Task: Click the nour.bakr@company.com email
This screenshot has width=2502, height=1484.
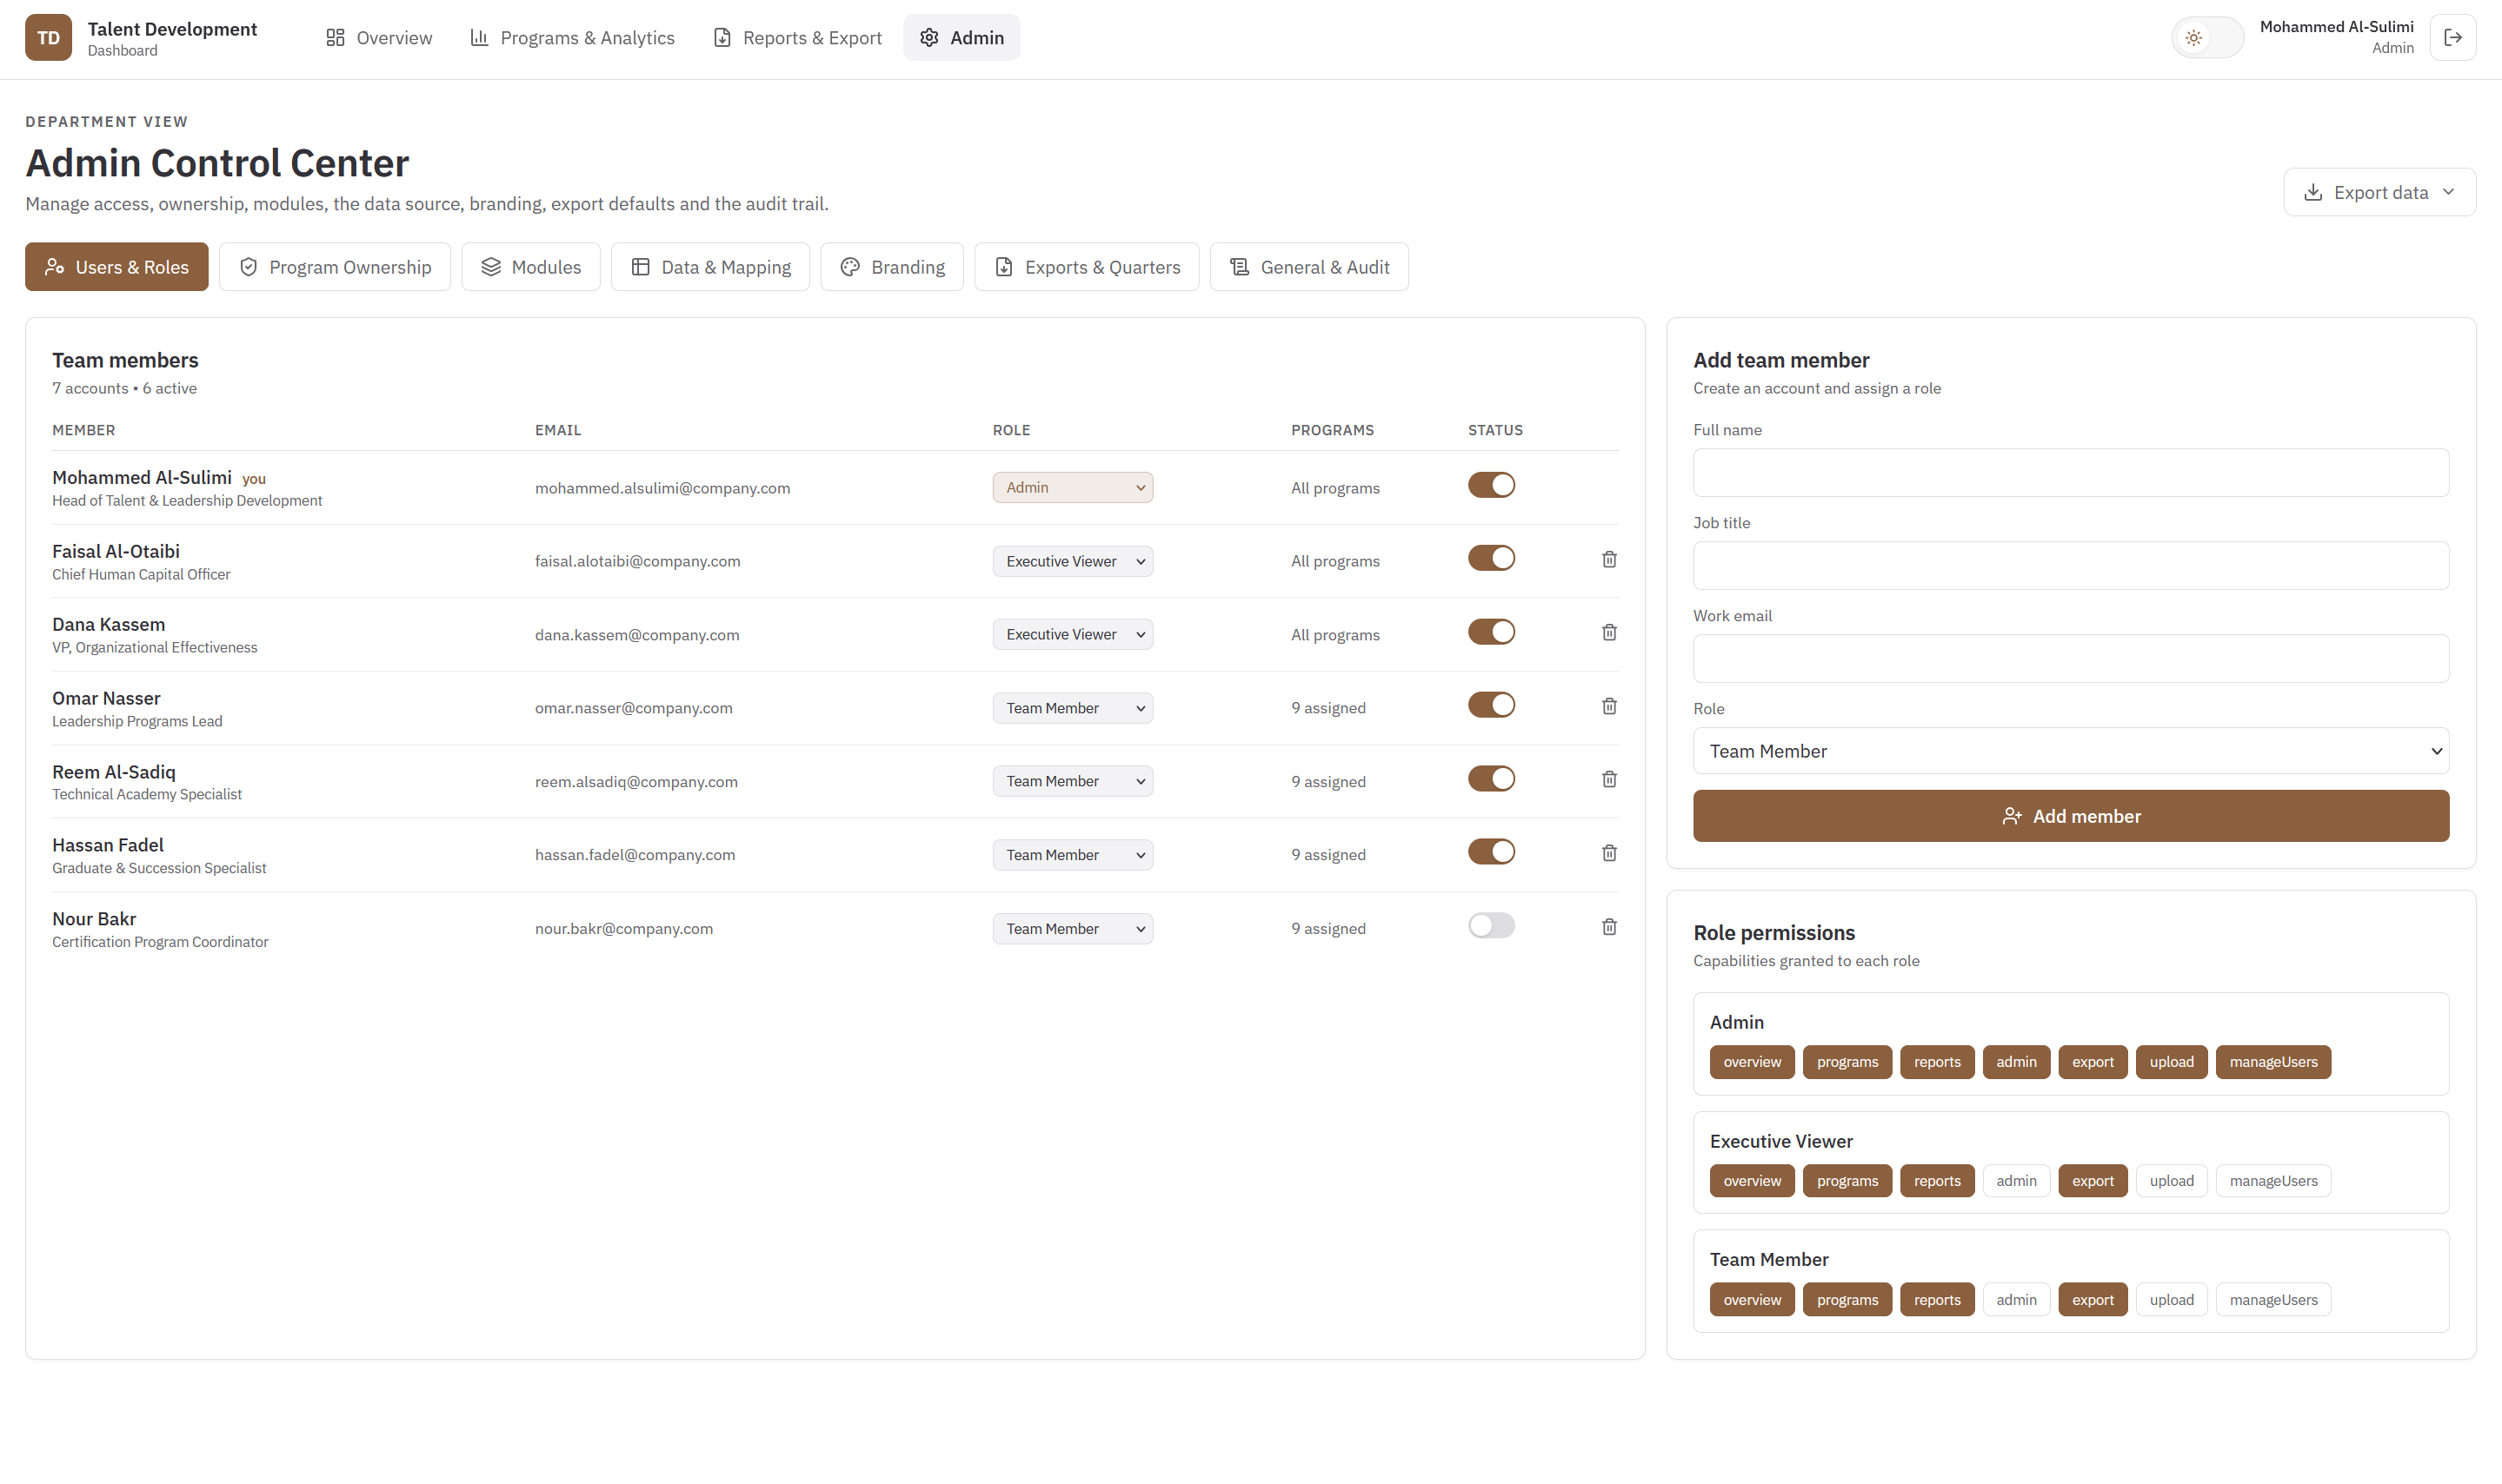Action: point(623,929)
